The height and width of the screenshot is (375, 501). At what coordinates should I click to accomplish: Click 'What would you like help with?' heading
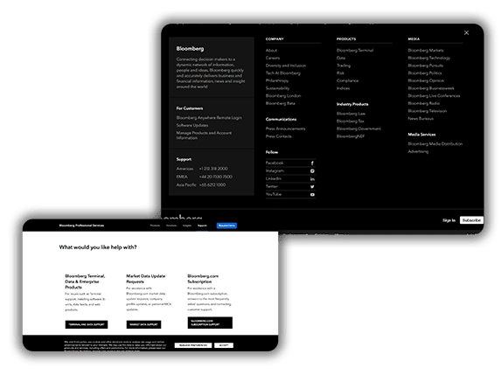98,247
